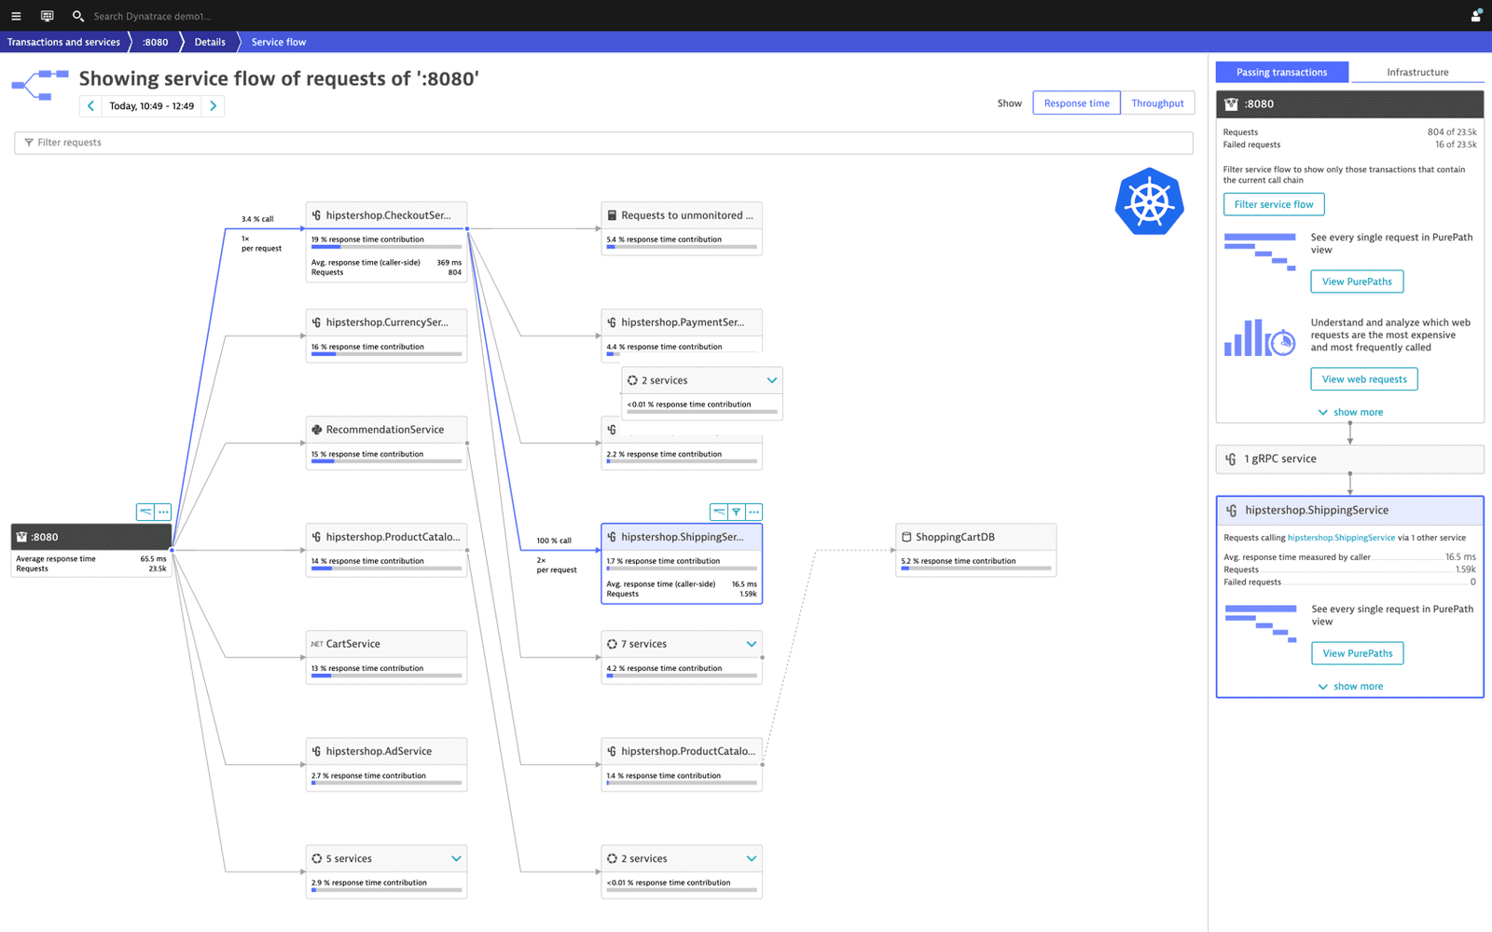The width and height of the screenshot is (1492, 932).
Task: Expand the 2 services group near PaymentService
Action: pyautogui.click(x=772, y=380)
